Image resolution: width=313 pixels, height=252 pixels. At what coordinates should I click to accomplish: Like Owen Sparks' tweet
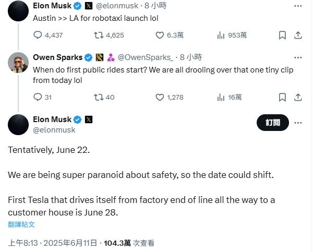coord(161,97)
